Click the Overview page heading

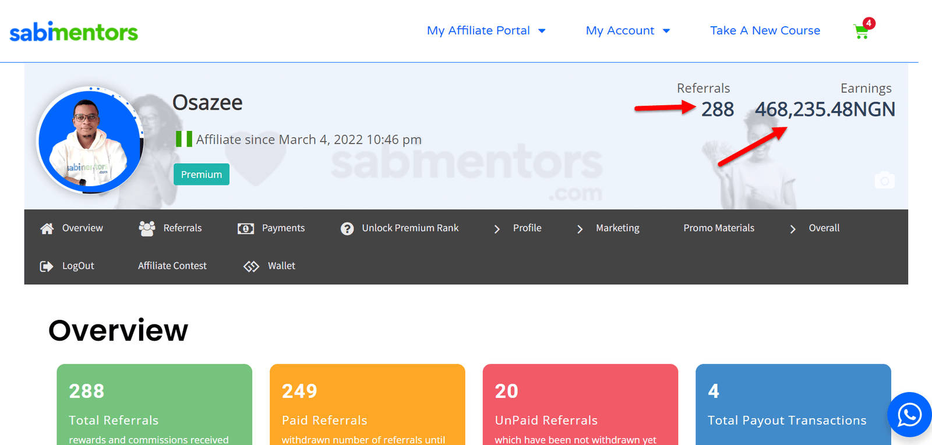pos(118,330)
